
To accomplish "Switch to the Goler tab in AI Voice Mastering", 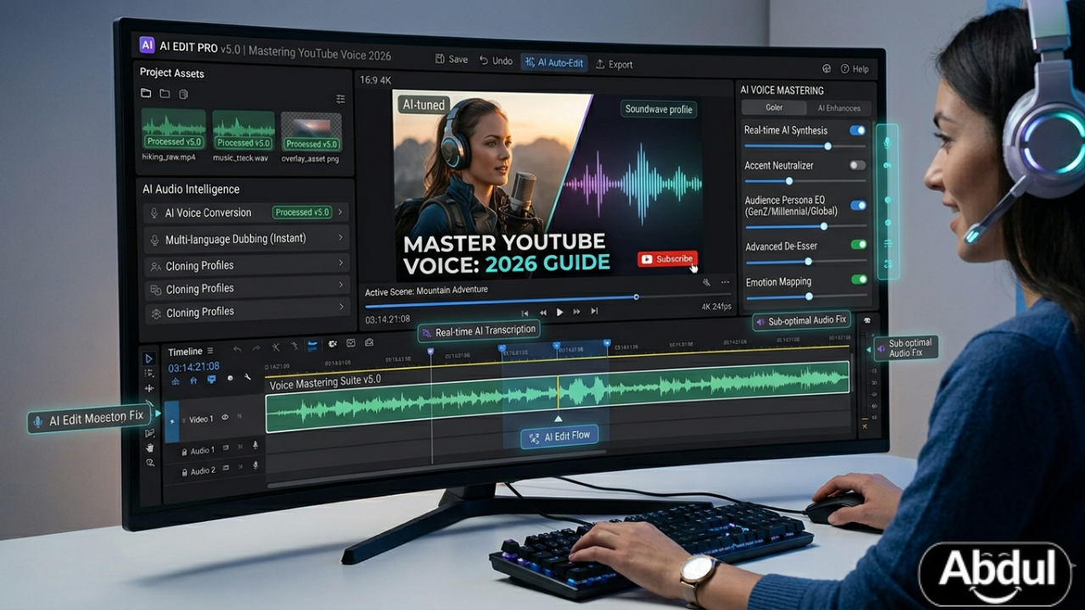I will point(774,108).
